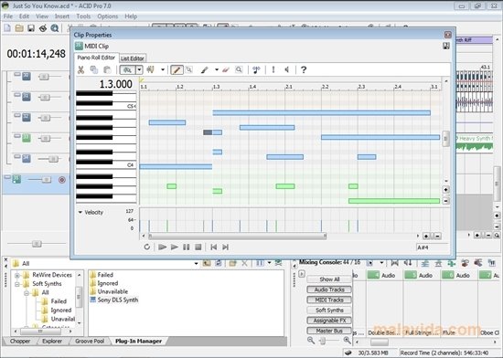Toggle the Assignable FX view button
This screenshot has height=358, width=503.
[x=329, y=321]
